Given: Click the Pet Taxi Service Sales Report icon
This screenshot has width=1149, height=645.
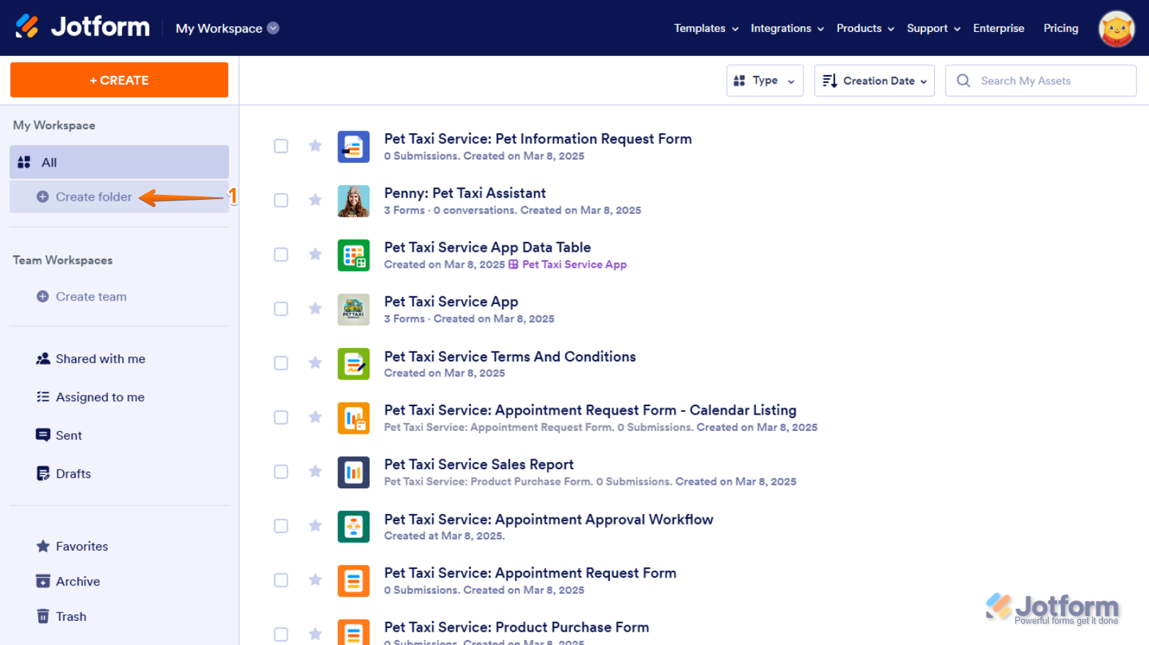Looking at the screenshot, I should pos(353,473).
